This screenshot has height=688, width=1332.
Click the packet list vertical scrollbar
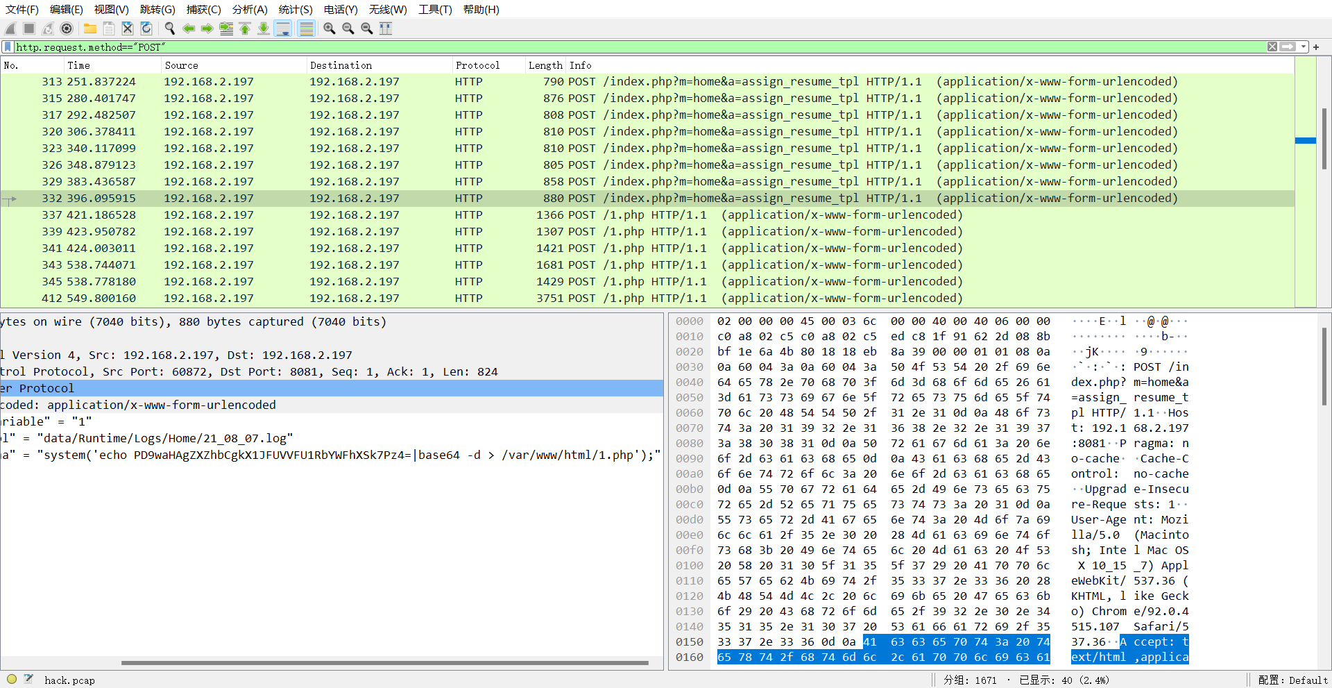click(x=1324, y=139)
